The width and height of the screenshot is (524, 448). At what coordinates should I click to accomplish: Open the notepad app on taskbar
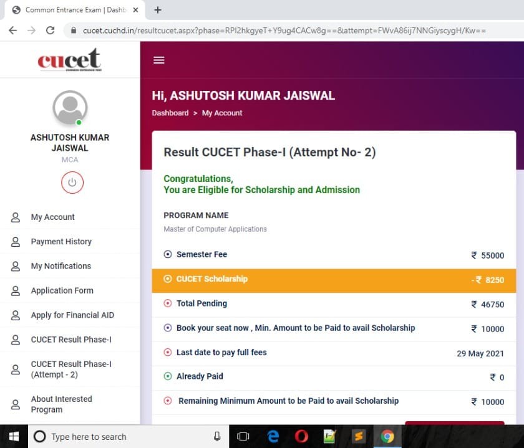tap(329, 436)
